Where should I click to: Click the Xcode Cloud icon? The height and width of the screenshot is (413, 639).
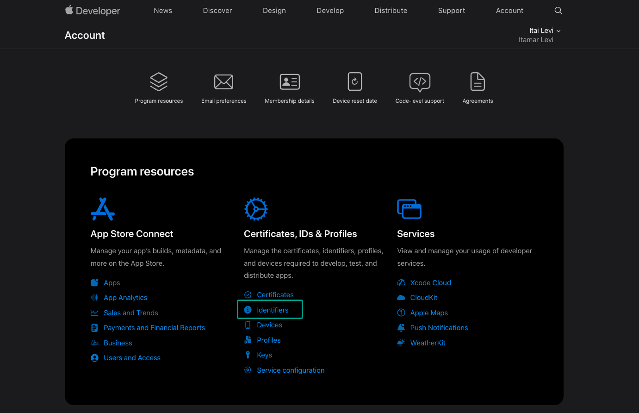coord(401,282)
